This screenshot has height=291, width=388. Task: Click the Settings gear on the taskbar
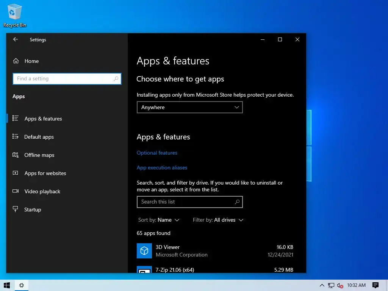pyautogui.click(x=22, y=285)
